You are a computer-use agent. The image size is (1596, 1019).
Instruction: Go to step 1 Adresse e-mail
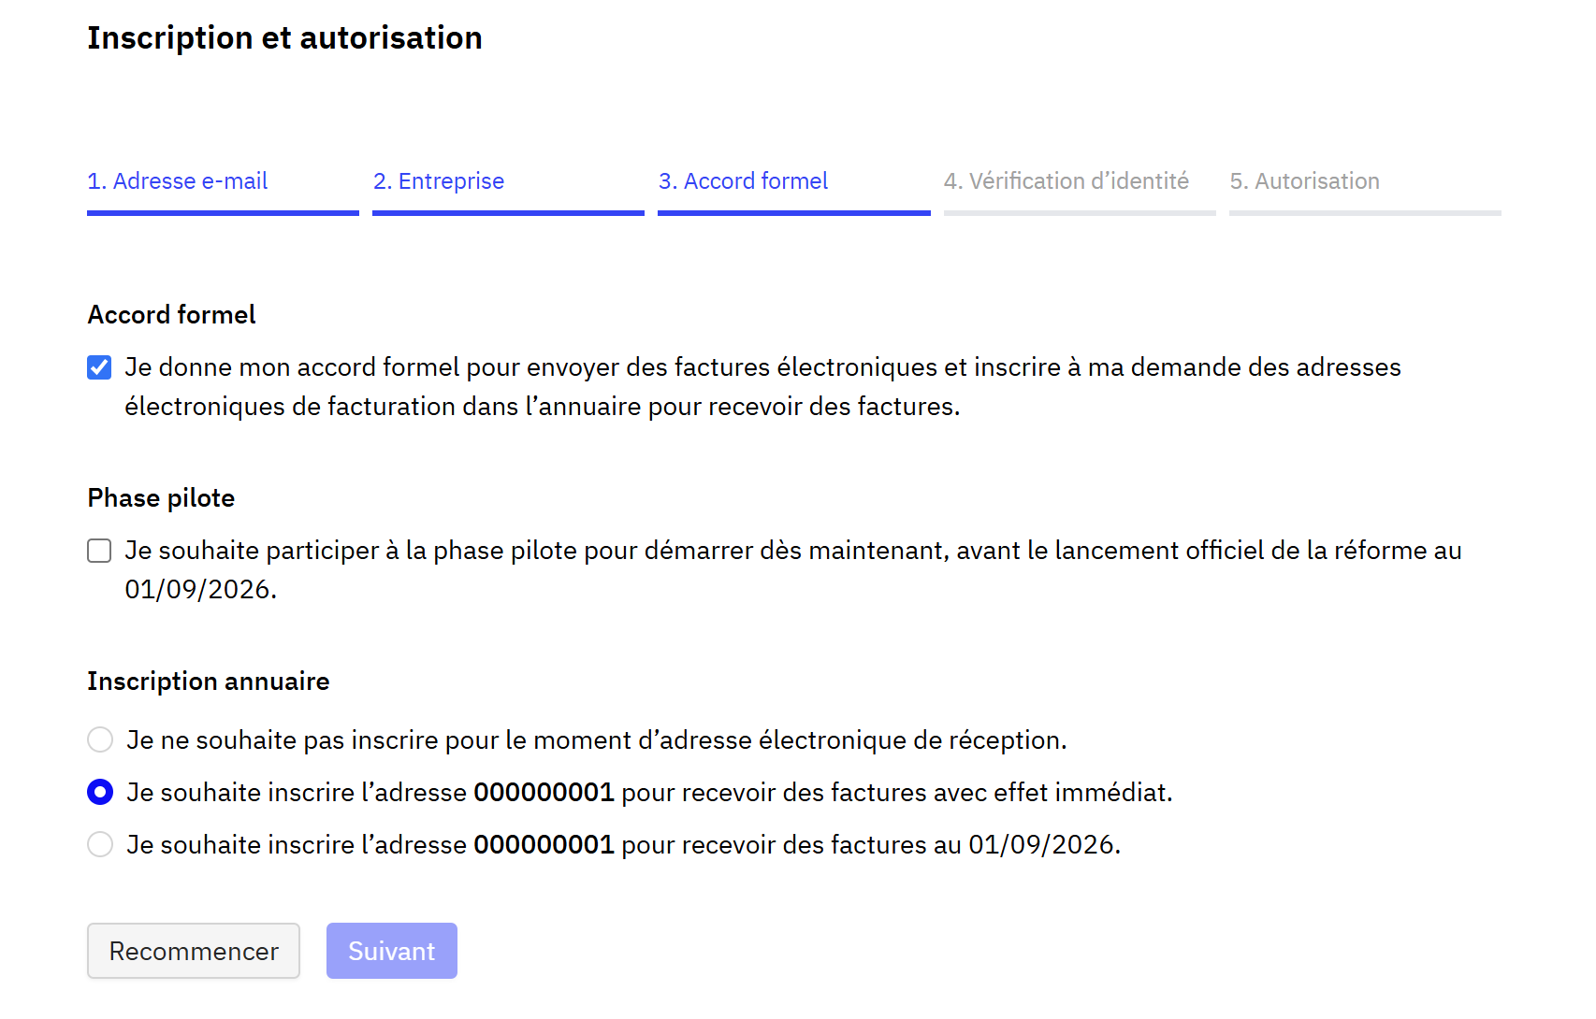tap(223, 187)
